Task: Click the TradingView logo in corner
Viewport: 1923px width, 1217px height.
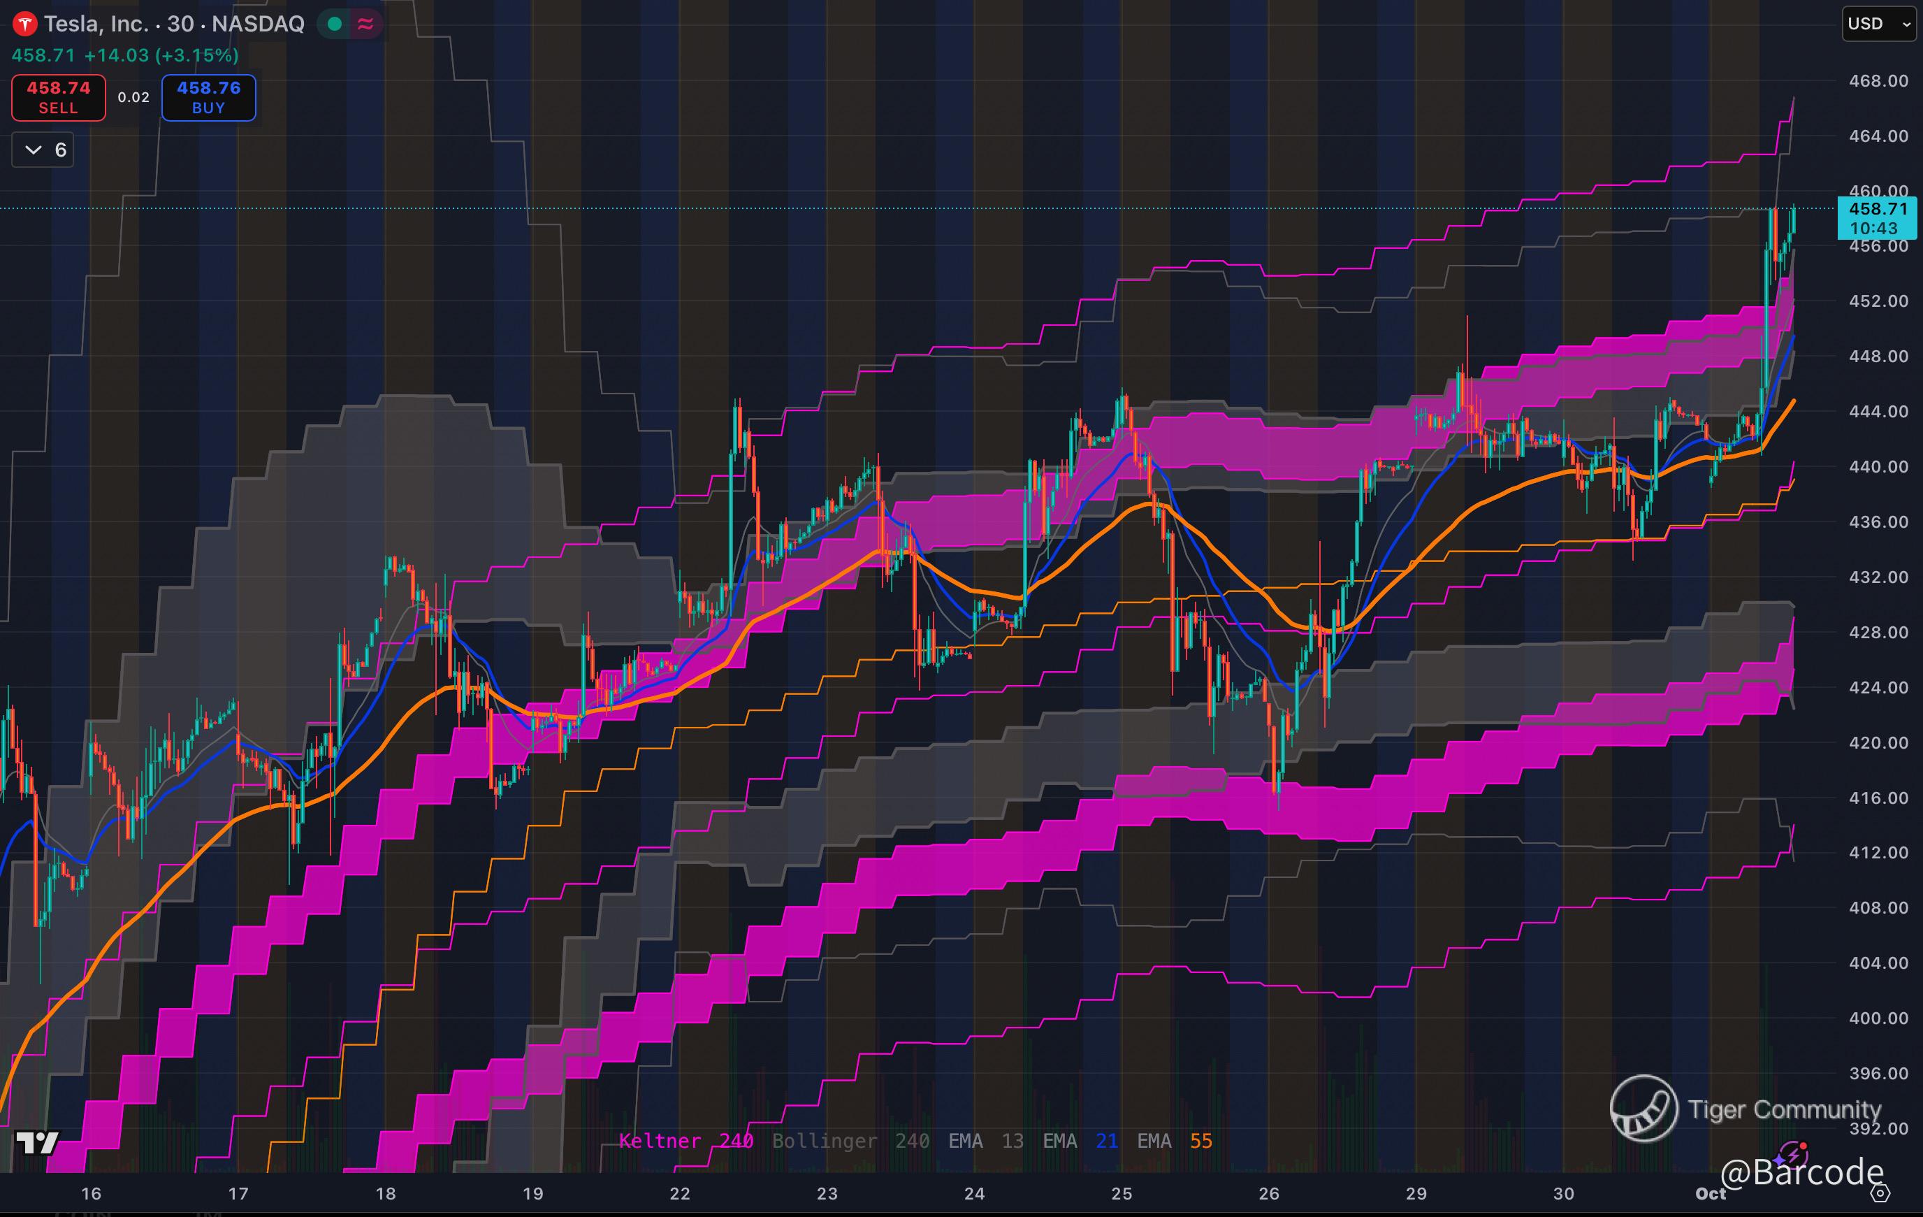Action: [x=37, y=1143]
